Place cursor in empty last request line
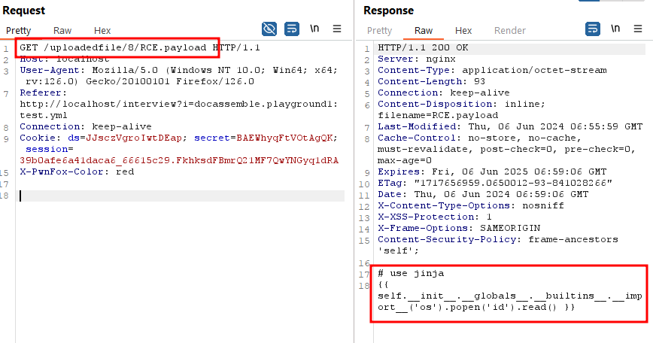The image size is (653, 343). point(182,196)
